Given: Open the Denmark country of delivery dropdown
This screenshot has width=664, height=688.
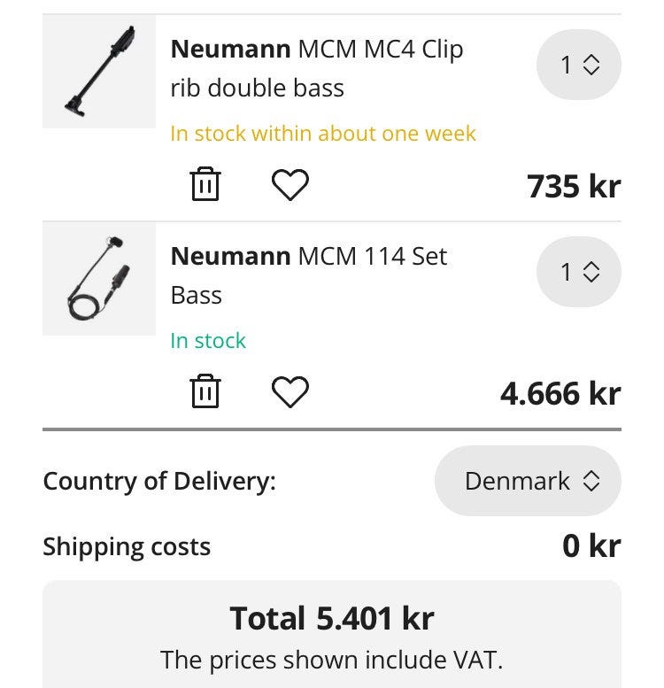Looking at the screenshot, I should click(x=528, y=481).
